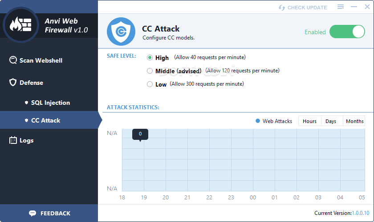This screenshot has width=374, height=222.
Task: Click the Anvi Web Firewall logo icon
Action: [21, 25]
